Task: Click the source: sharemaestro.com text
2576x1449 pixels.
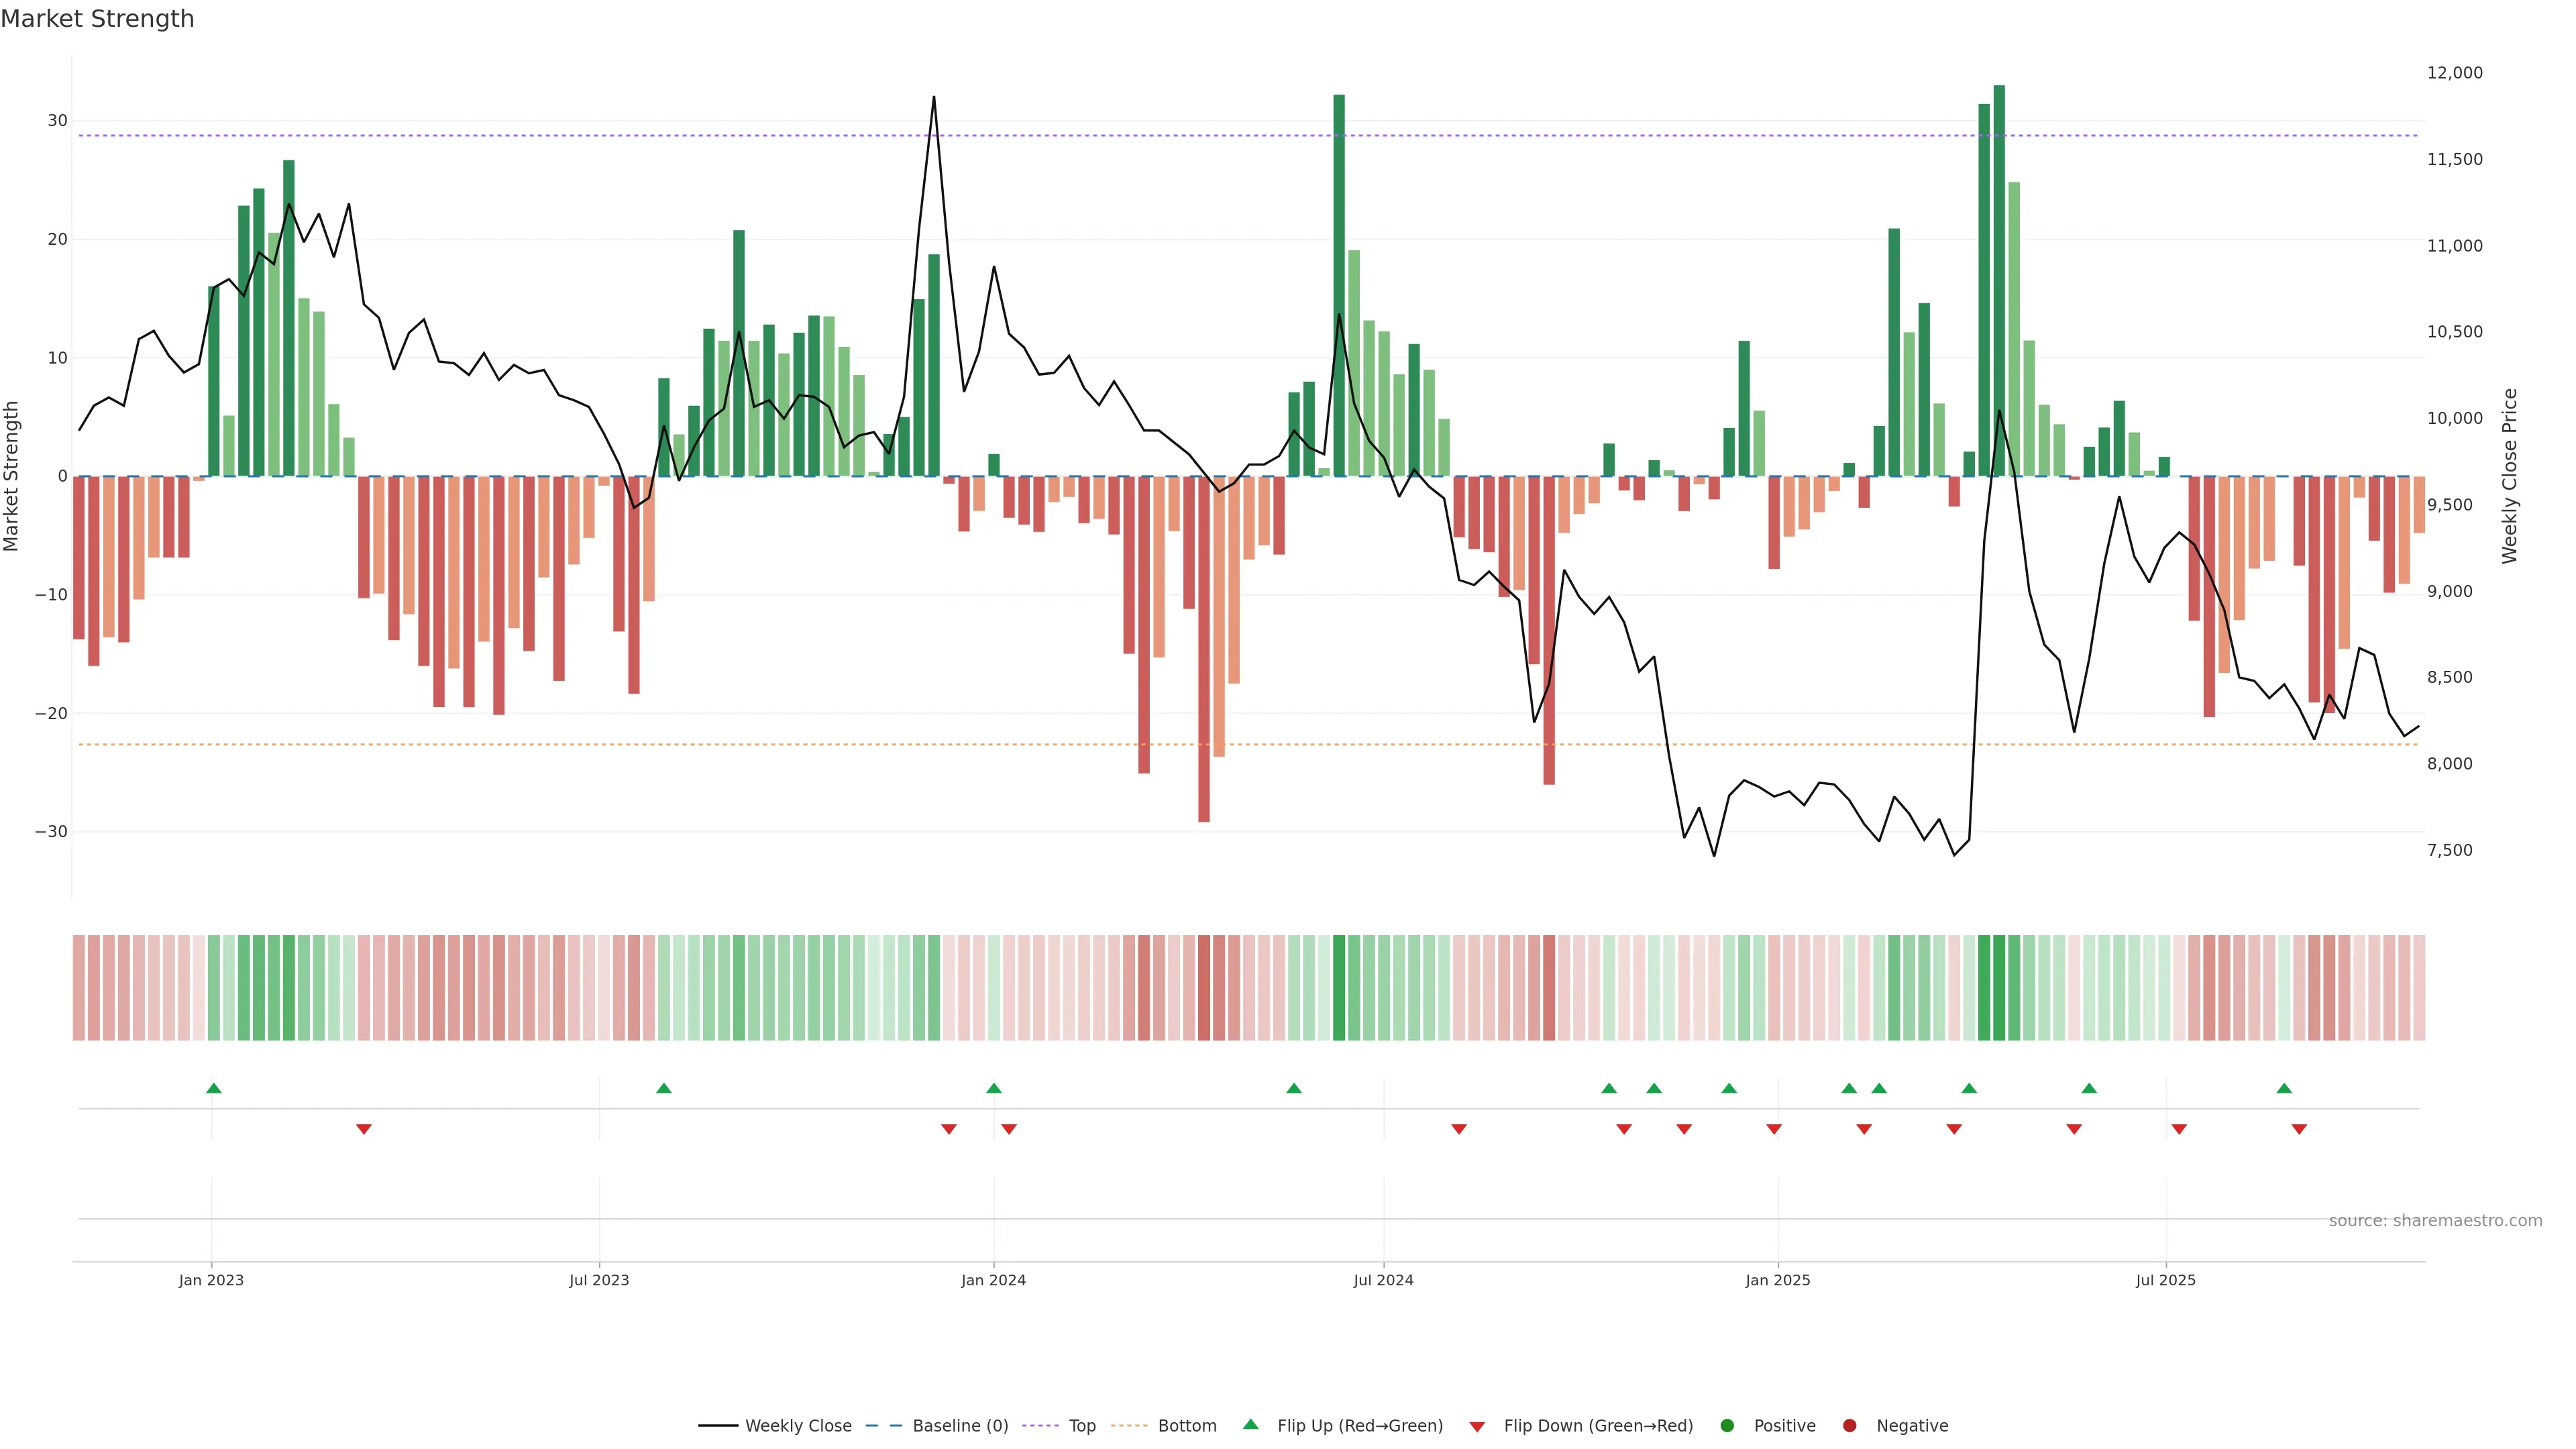Action: point(2435,1220)
